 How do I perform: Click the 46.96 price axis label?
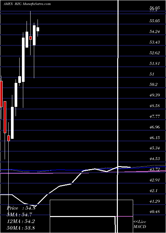tap(154, 127)
